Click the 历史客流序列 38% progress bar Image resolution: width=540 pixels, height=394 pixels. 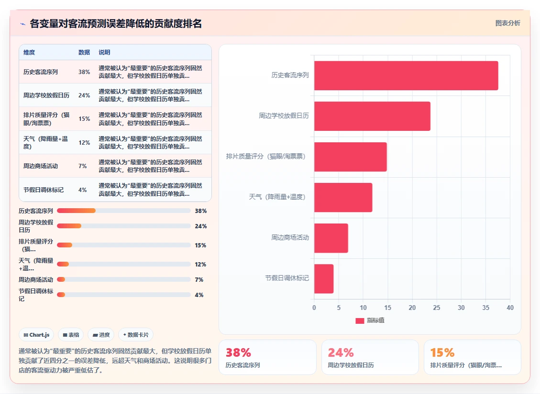pos(123,211)
